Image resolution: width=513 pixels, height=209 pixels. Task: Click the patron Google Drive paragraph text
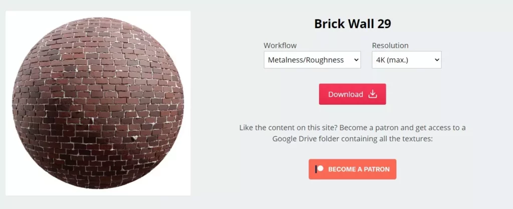tap(352, 133)
